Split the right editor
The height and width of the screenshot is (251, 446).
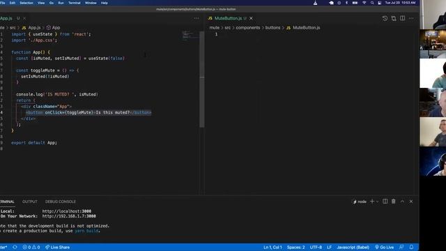click(403, 18)
